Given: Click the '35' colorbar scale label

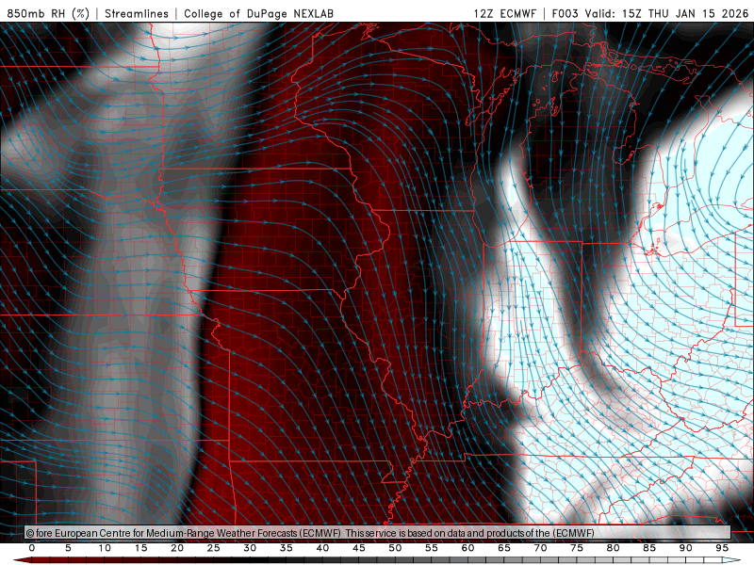Looking at the screenshot, I should [x=287, y=548].
